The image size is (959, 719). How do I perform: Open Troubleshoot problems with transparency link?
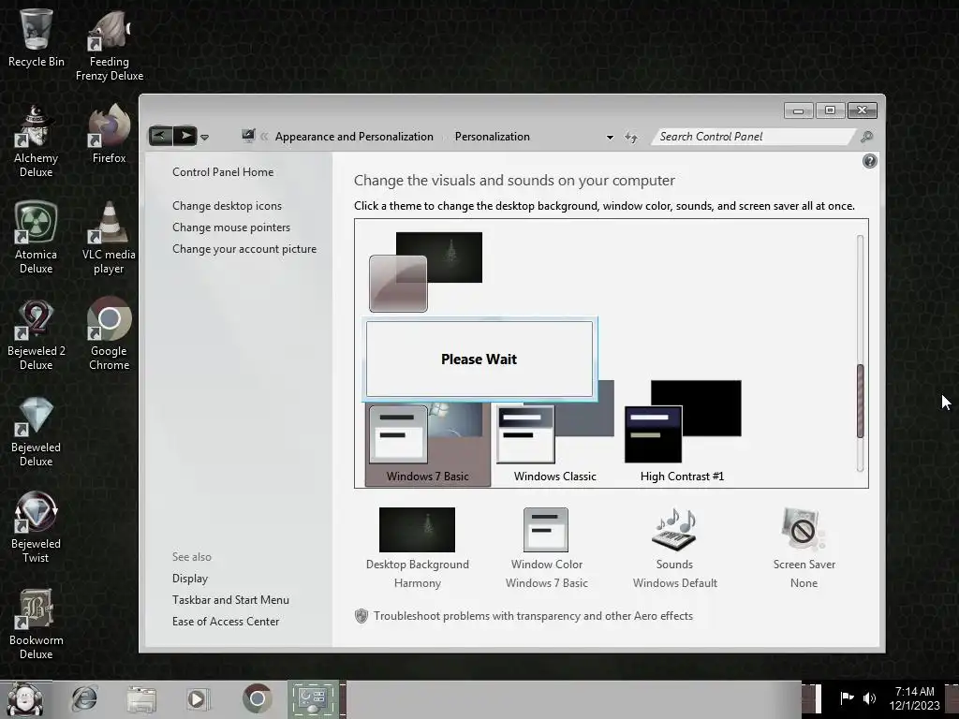tap(533, 616)
